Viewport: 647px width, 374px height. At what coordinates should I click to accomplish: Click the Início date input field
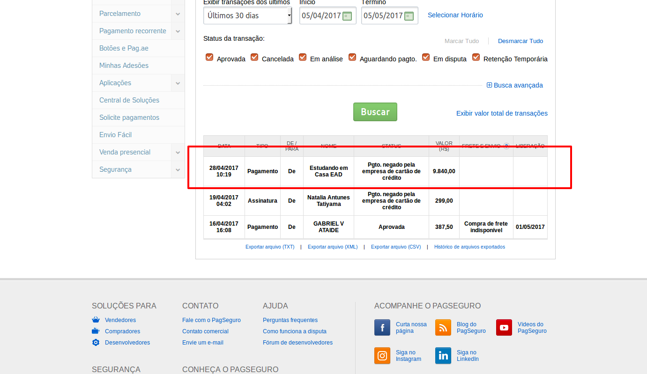click(321, 15)
